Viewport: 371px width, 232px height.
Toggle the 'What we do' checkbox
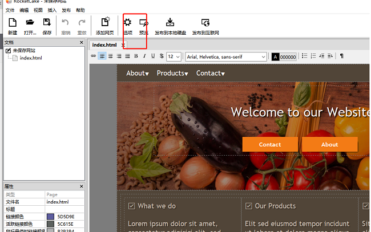point(132,206)
